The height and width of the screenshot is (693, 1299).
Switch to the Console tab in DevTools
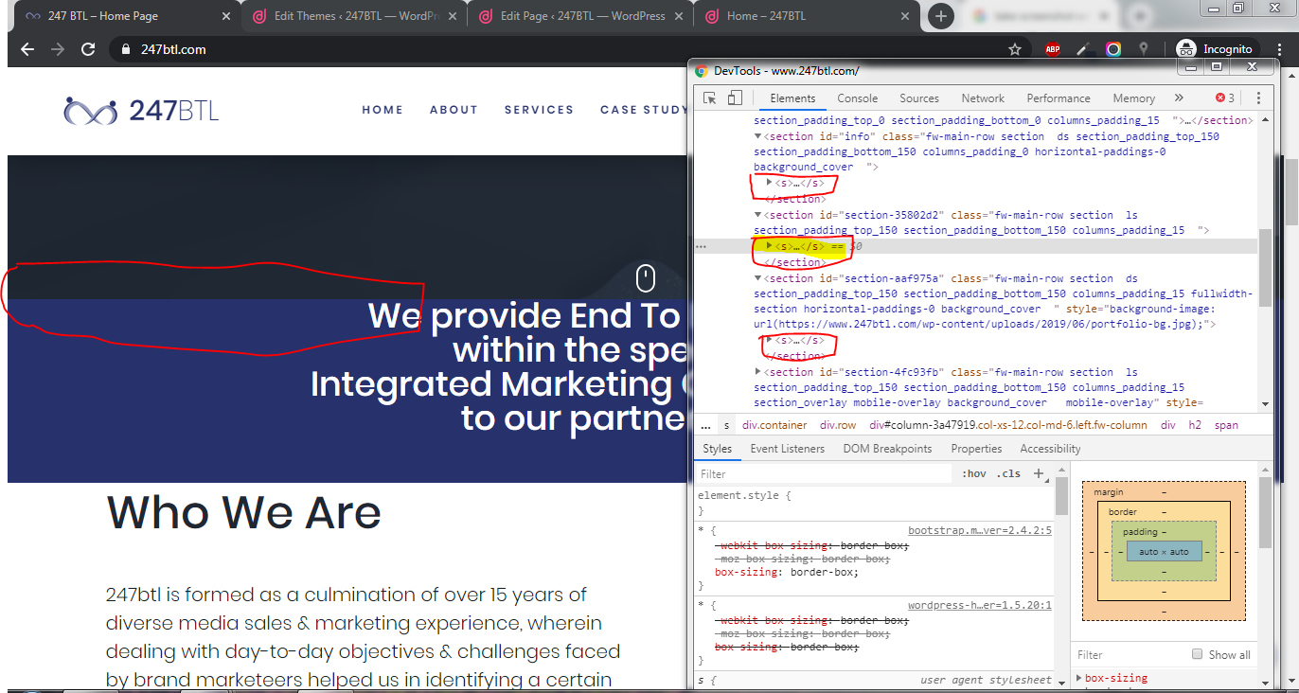coord(857,98)
